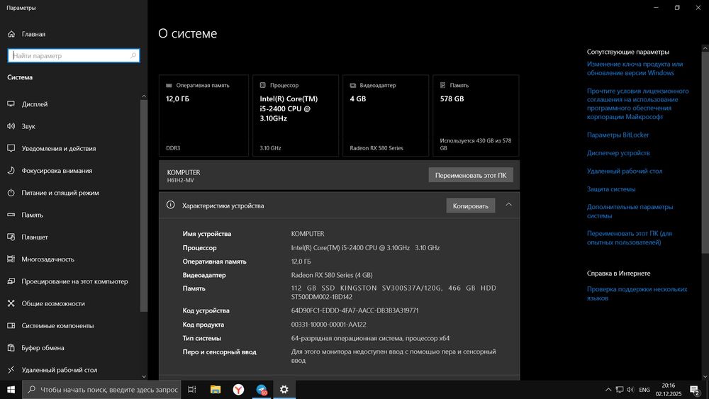Click sidebar scroll up arrow
This screenshot has width=709, height=399.
[x=144, y=96]
